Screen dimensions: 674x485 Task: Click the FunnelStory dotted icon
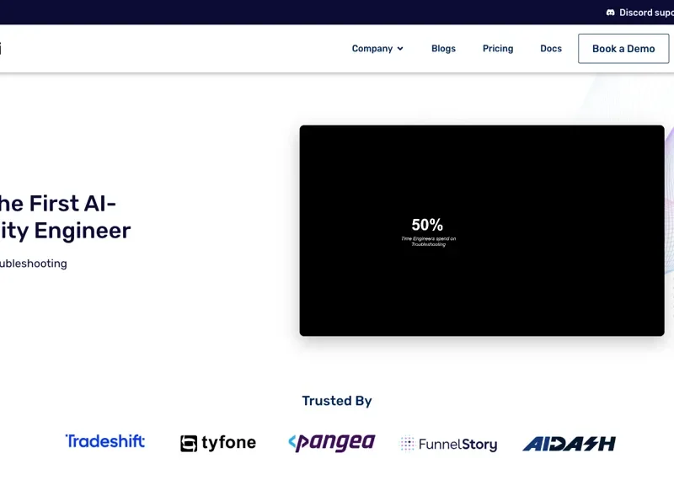407,444
